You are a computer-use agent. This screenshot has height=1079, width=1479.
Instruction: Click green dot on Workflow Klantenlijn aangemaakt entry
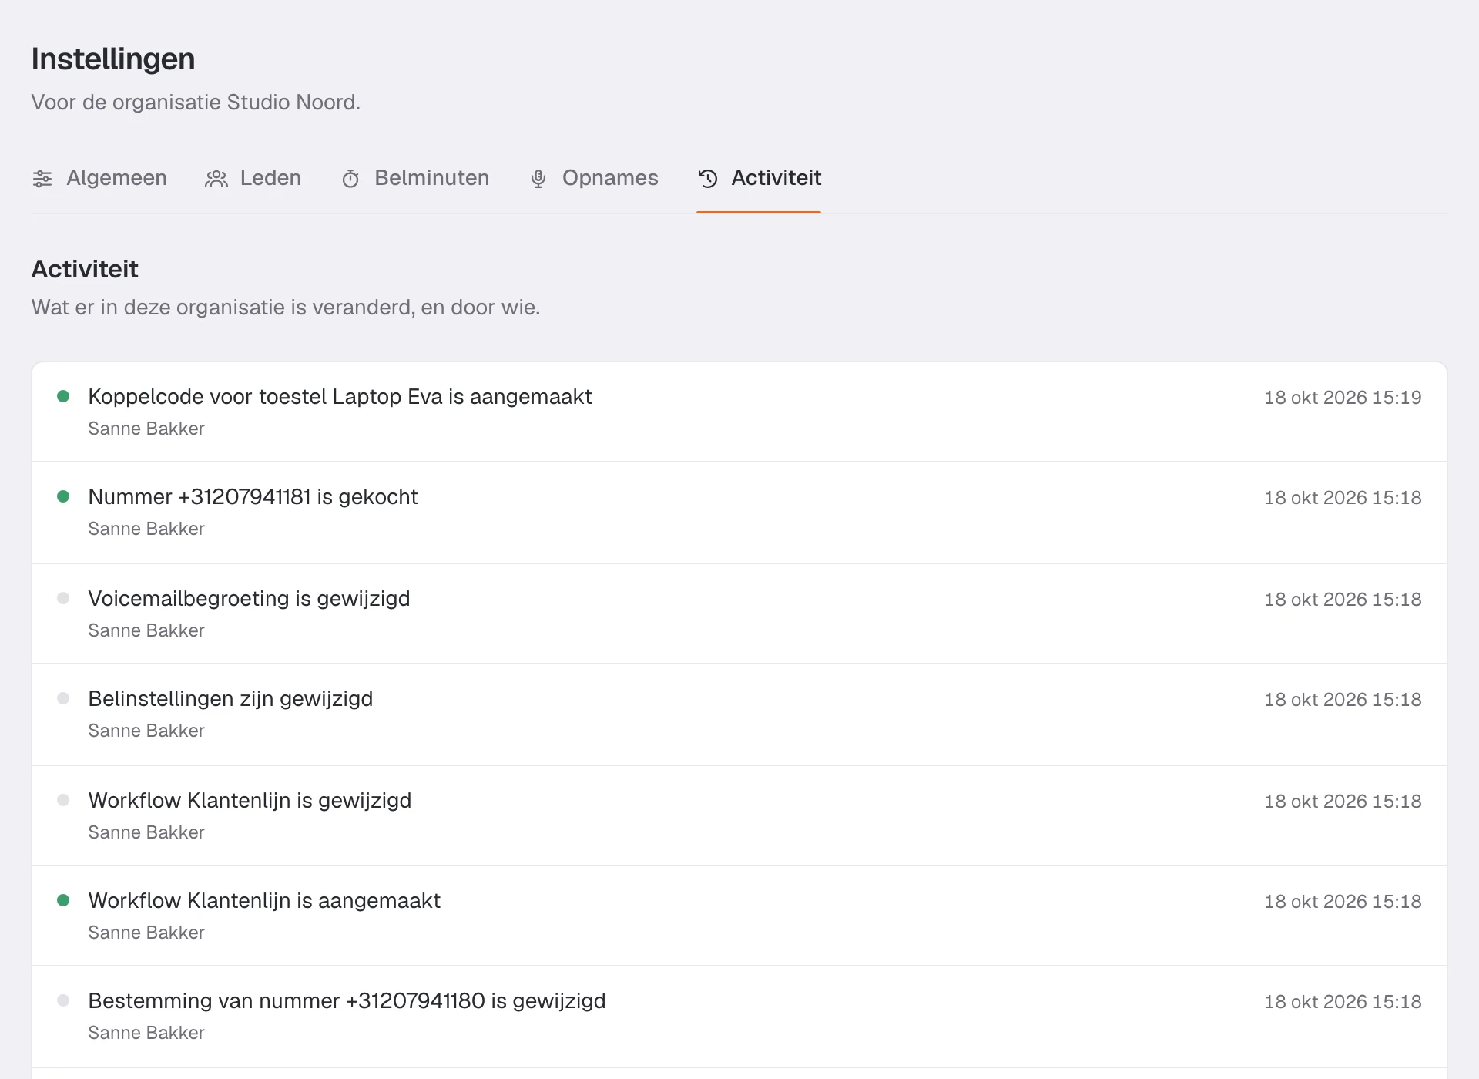pyautogui.click(x=63, y=900)
